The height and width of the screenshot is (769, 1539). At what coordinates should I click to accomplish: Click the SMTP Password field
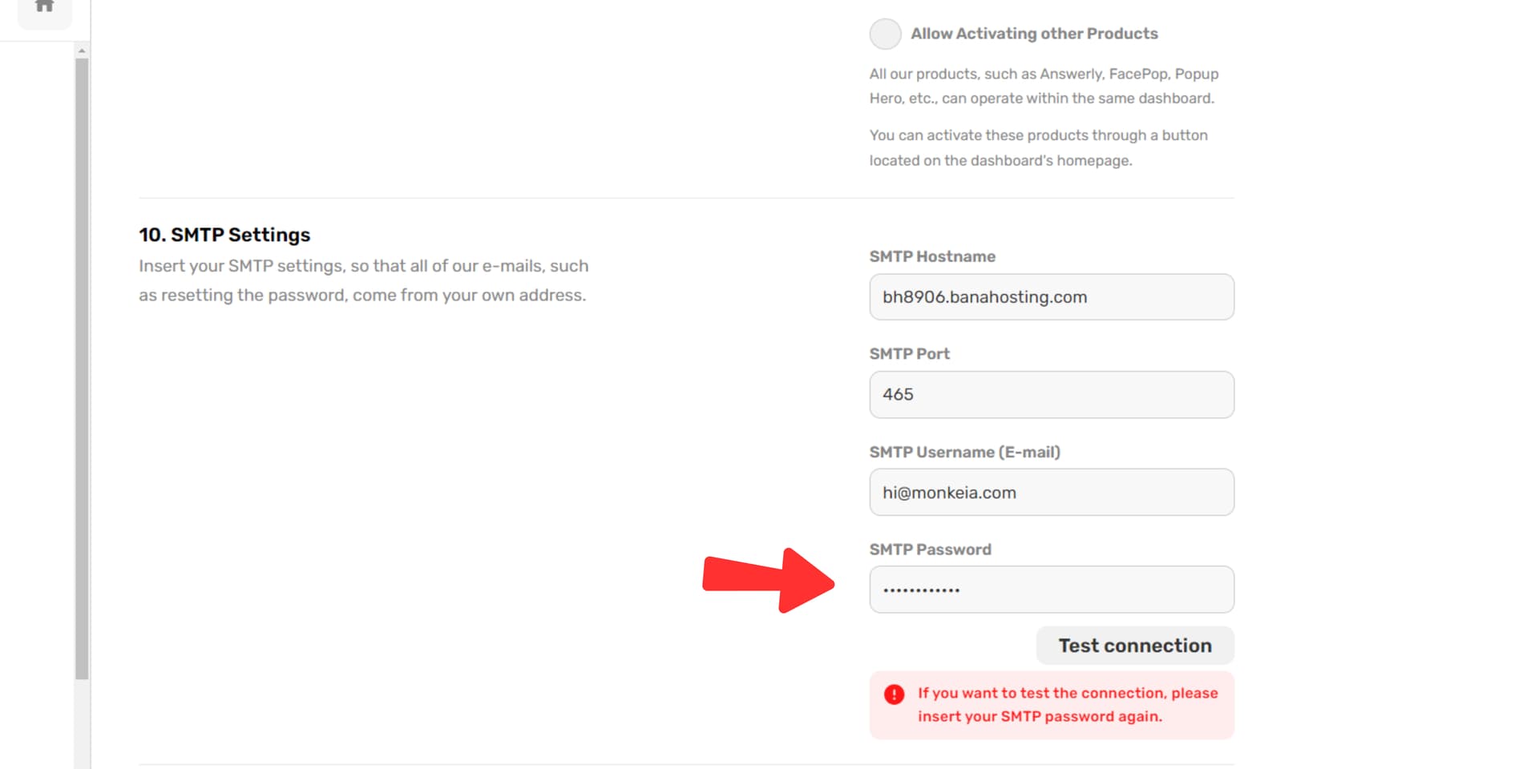pos(1052,590)
